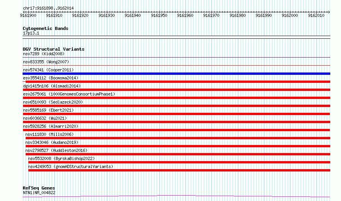The width and height of the screenshot is (341, 201).
Task: Click ruler position 9161970
Action: (211, 15)
